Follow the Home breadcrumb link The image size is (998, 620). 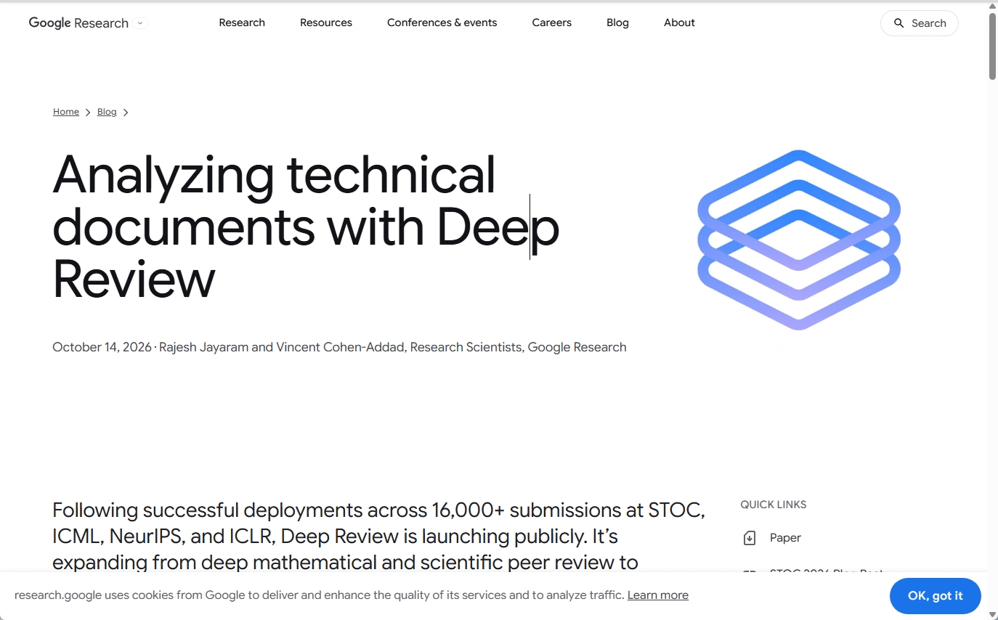point(66,112)
